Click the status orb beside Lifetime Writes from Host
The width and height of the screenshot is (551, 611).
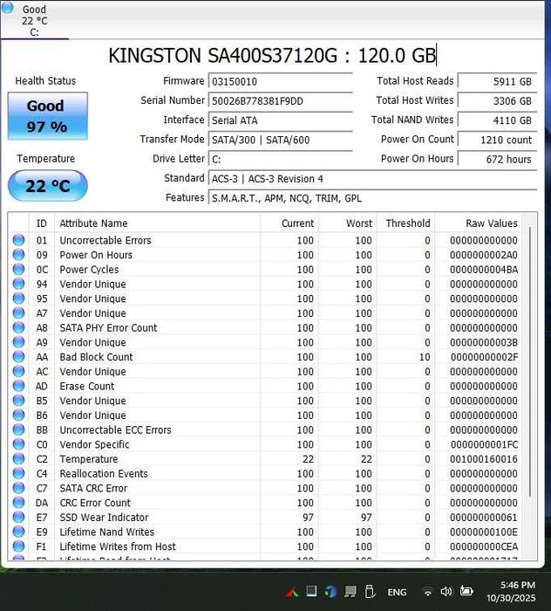(18, 546)
